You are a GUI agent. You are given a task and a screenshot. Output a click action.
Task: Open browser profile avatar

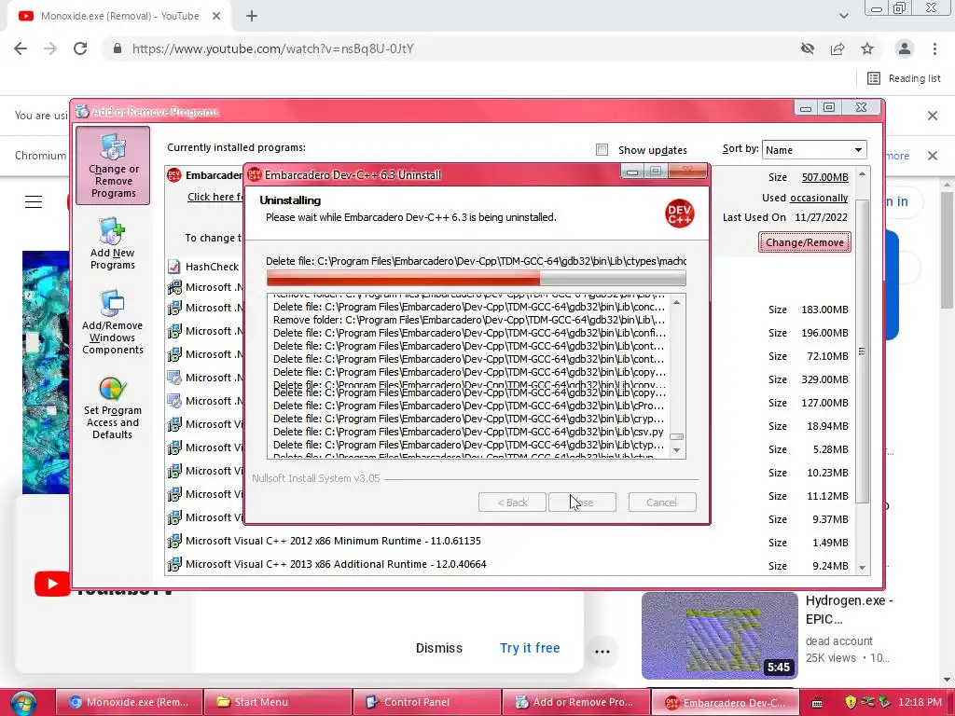pos(905,48)
